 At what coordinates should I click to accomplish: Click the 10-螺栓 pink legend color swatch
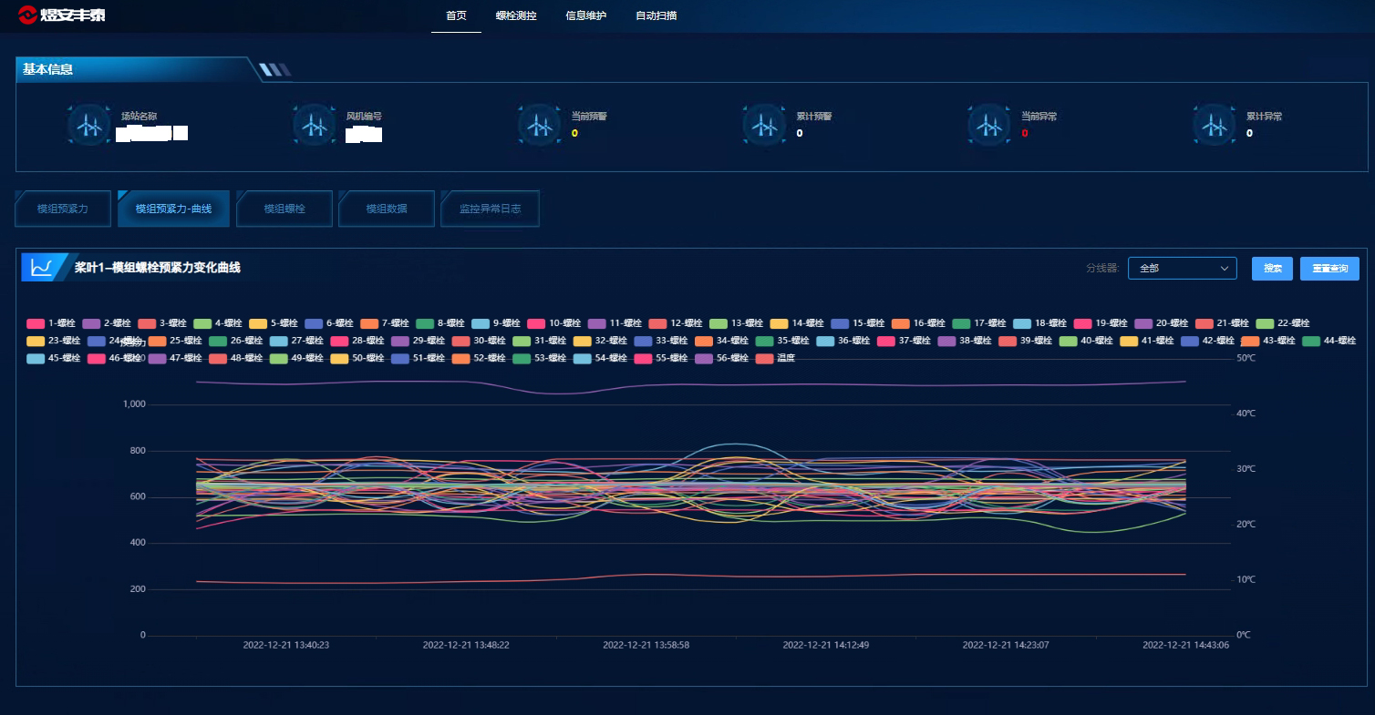coord(536,323)
